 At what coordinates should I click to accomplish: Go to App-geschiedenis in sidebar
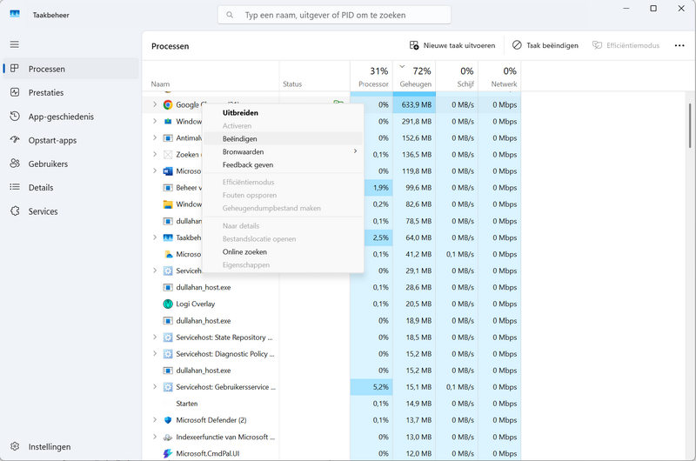point(61,117)
